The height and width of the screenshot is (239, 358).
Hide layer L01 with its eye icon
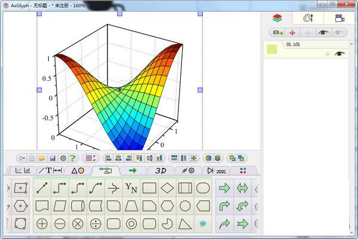click(340, 54)
